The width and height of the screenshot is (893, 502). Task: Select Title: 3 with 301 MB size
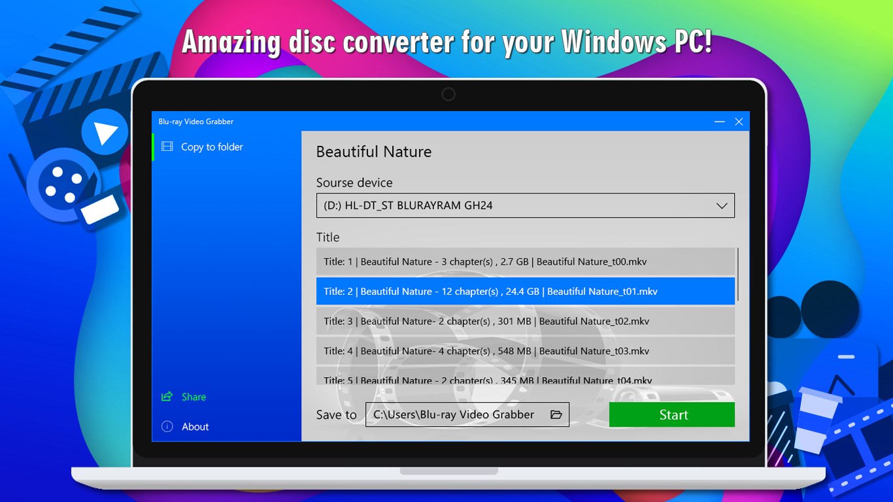tap(526, 321)
